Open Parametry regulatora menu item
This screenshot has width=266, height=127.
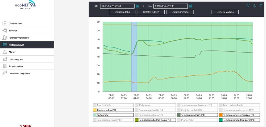[x=19, y=38]
